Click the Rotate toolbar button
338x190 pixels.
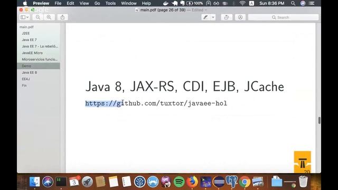227,17
